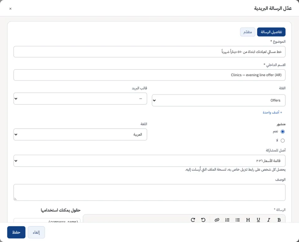Click the منشور label
Screen dimensions: 299x242
click(x=281, y=124)
